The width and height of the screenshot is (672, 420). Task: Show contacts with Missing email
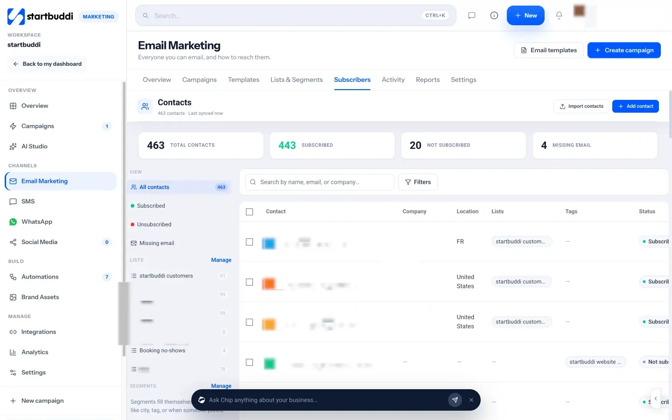click(x=180, y=243)
